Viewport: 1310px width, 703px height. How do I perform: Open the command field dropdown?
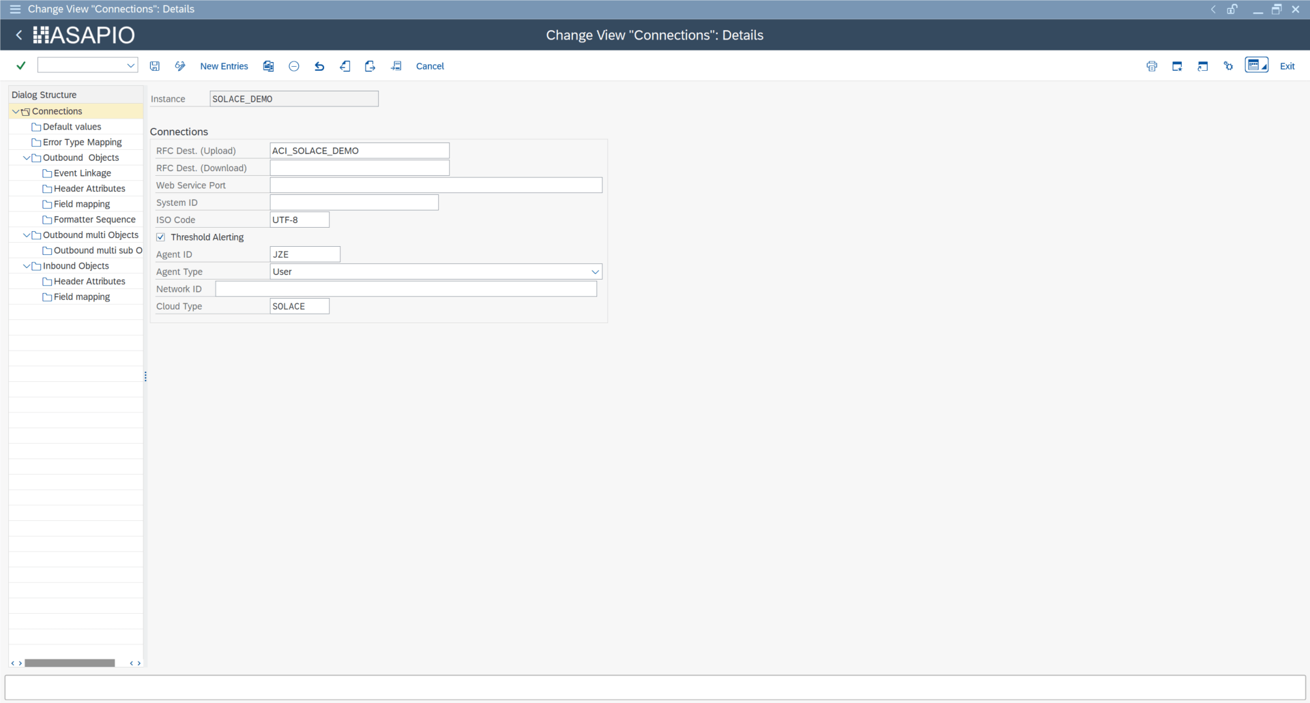tap(130, 65)
